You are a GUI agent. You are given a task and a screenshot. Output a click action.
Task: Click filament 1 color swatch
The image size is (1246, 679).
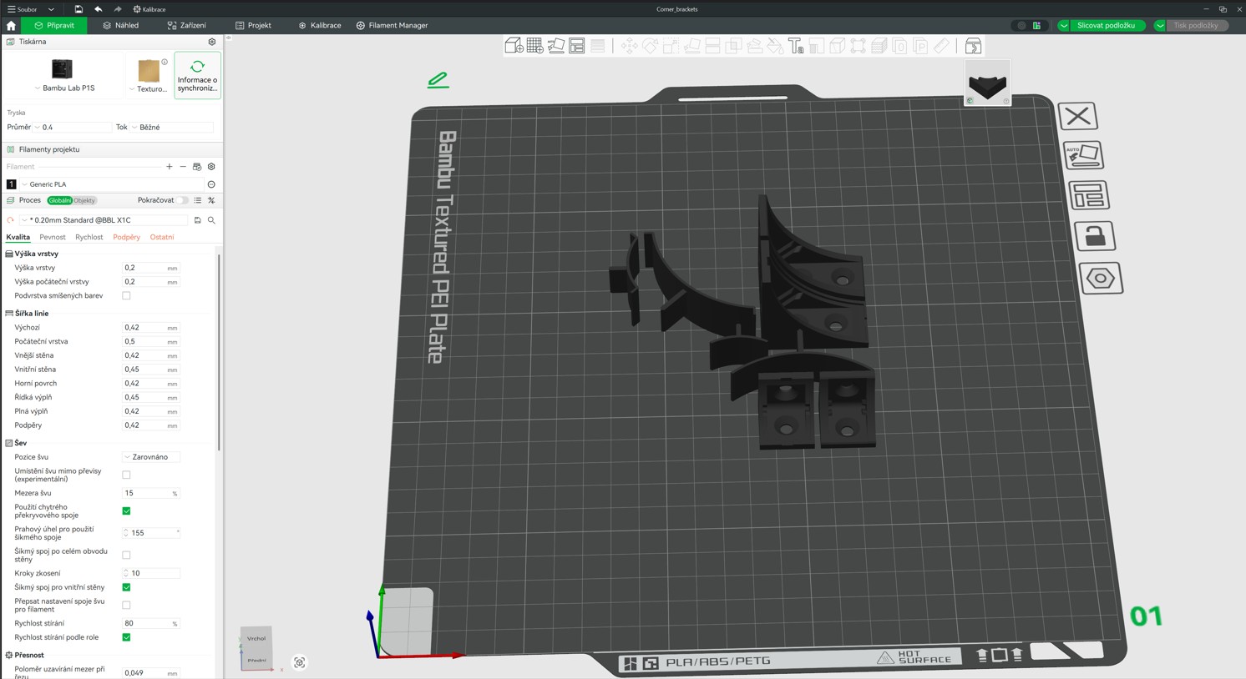(x=11, y=184)
